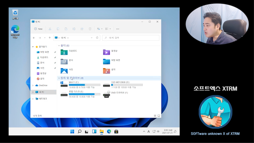Image resolution: width=254 pixels, height=143 pixels.
Task: Select 사진 in navigation pane
Action: click(x=41, y=68)
